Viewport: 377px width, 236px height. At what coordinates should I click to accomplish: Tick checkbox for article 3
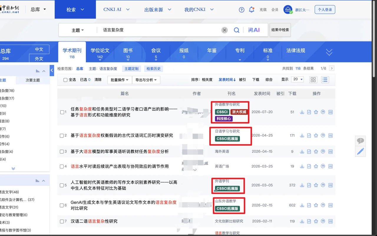point(62,152)
